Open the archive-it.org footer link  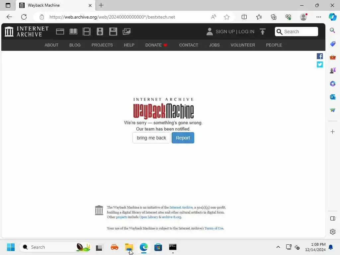tap(171, 217)
